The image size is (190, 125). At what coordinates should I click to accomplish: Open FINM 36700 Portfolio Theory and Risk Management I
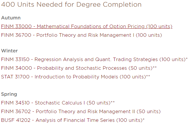(x=81, y=35)
